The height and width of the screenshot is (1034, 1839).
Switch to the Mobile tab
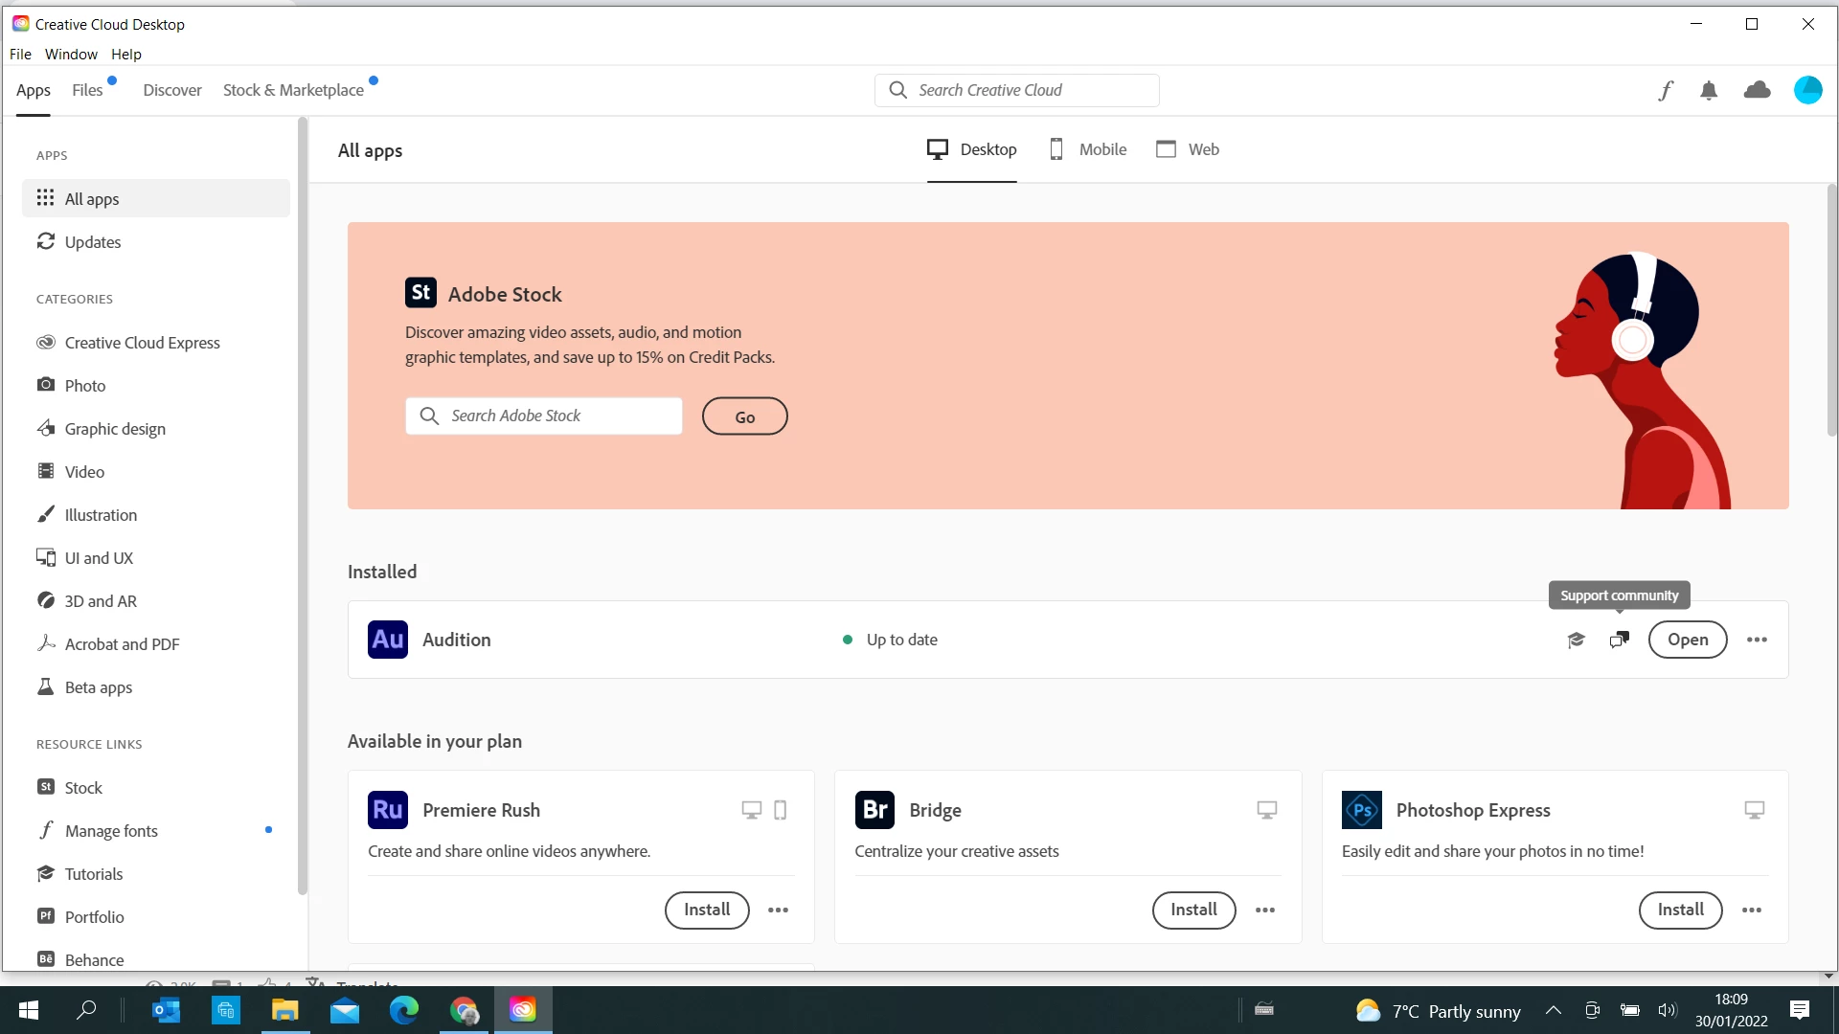1088,149
